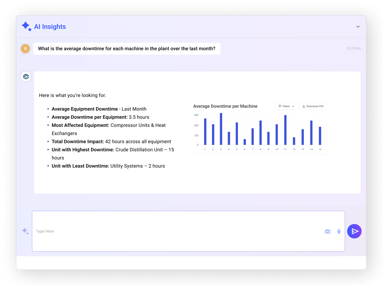Open the Filters dropdown on chart
Viewport: 383px width, 285px height.
286,106
